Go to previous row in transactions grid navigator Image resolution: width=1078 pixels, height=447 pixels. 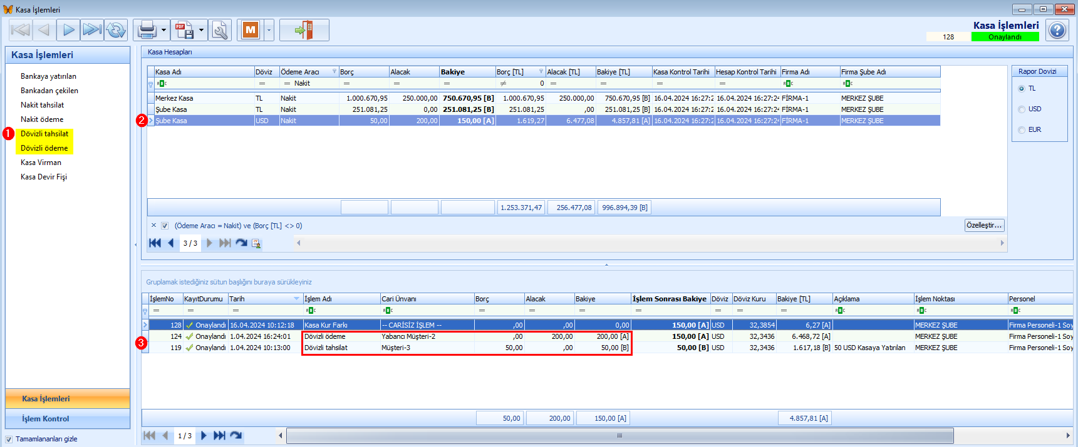(x=165, y=436)
